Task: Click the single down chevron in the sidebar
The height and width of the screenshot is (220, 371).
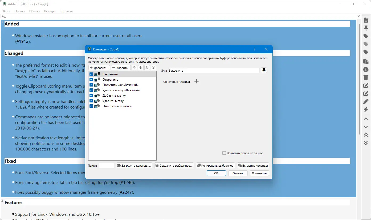Action: coord(366,127)
